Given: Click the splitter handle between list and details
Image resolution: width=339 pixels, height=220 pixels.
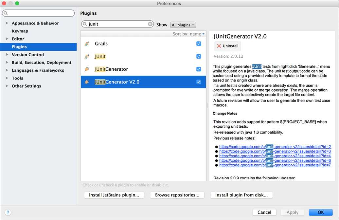Looking at the screenshot, I should tap(207, 105).
